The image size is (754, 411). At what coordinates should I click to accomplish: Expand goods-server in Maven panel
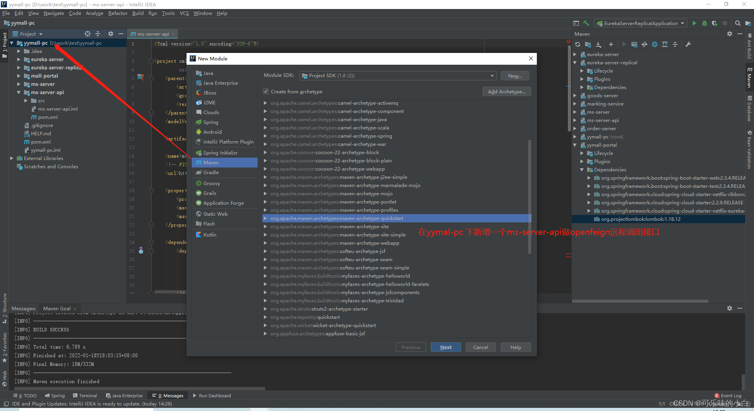tap(575, 96)
